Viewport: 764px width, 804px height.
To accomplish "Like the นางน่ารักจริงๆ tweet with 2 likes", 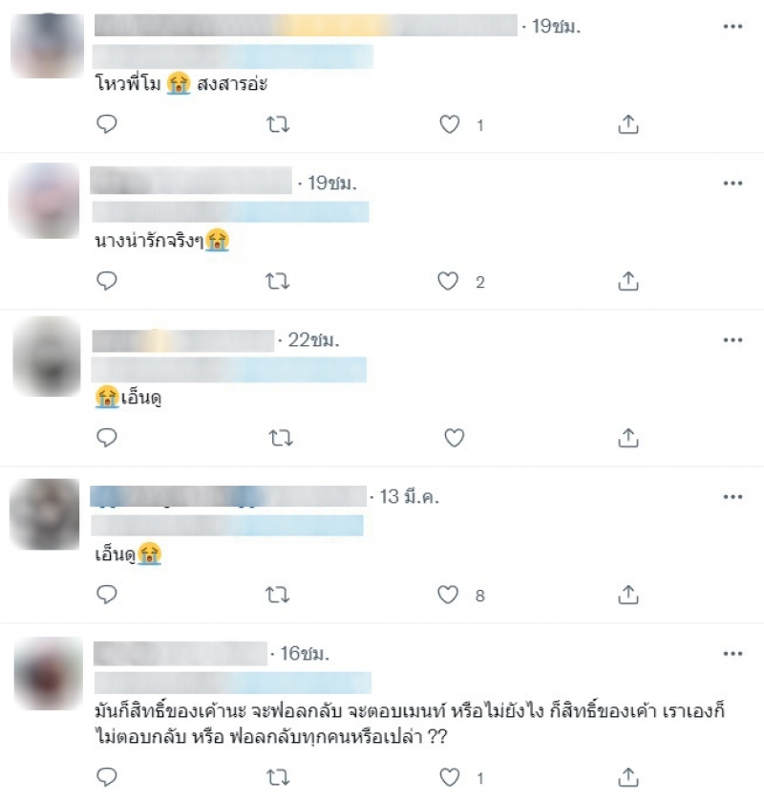I will click(448, 281).
